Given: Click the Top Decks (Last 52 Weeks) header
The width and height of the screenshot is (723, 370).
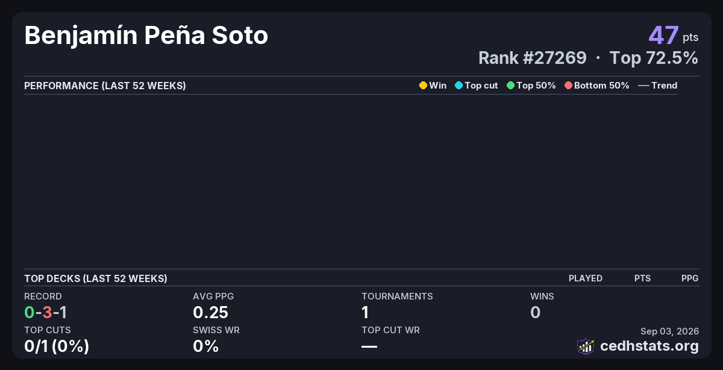Looking at the screenshot, I should [96, 278].
